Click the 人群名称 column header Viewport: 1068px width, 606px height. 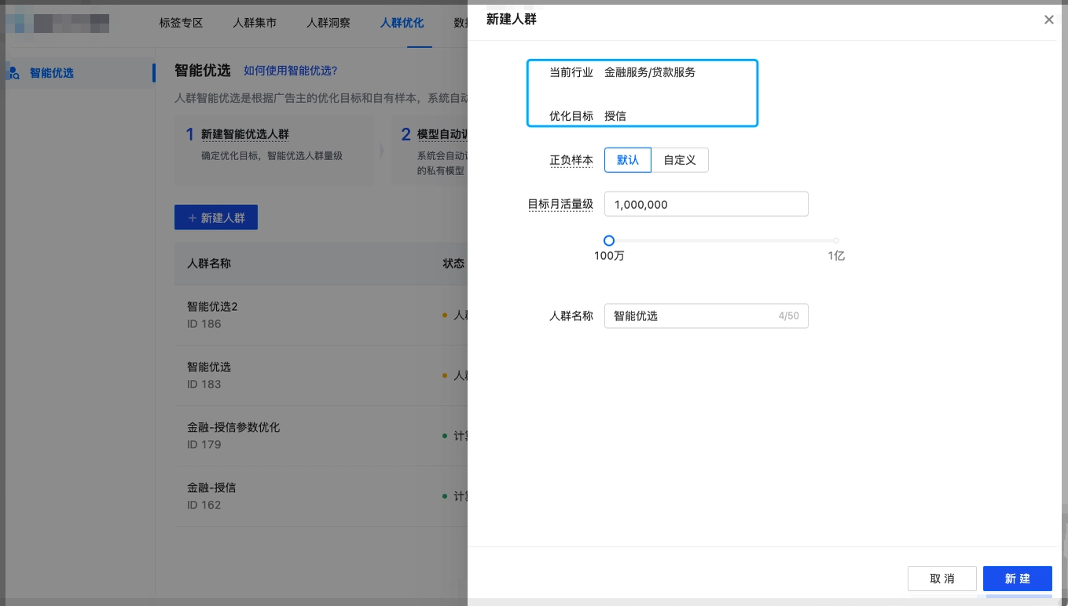pos(210,263)
